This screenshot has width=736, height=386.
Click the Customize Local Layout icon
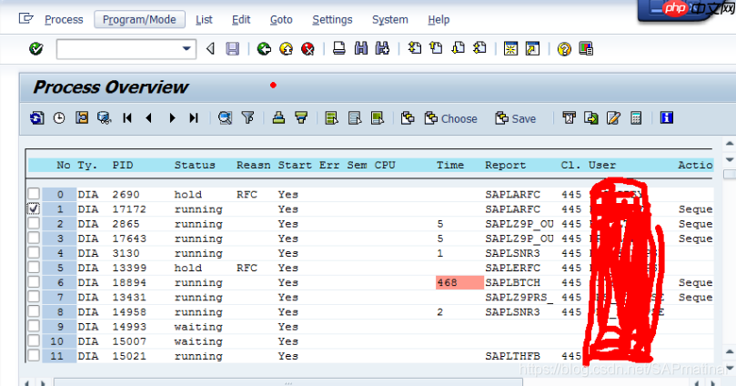[586, 48]
